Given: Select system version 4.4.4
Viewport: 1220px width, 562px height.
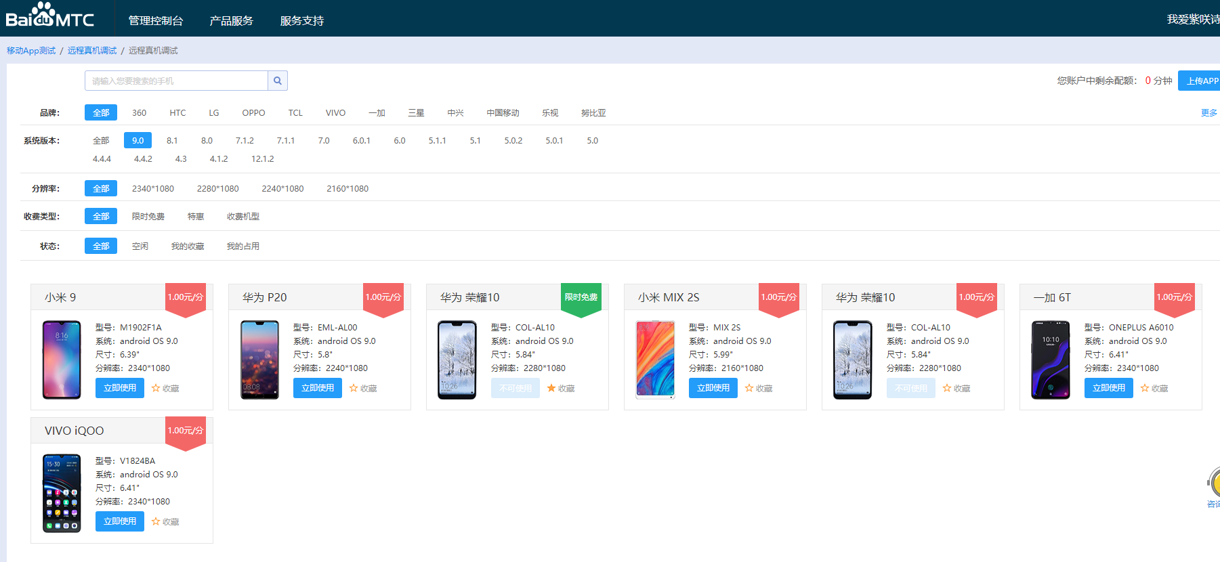Looking at the screenshot, I should click(102, 159).
